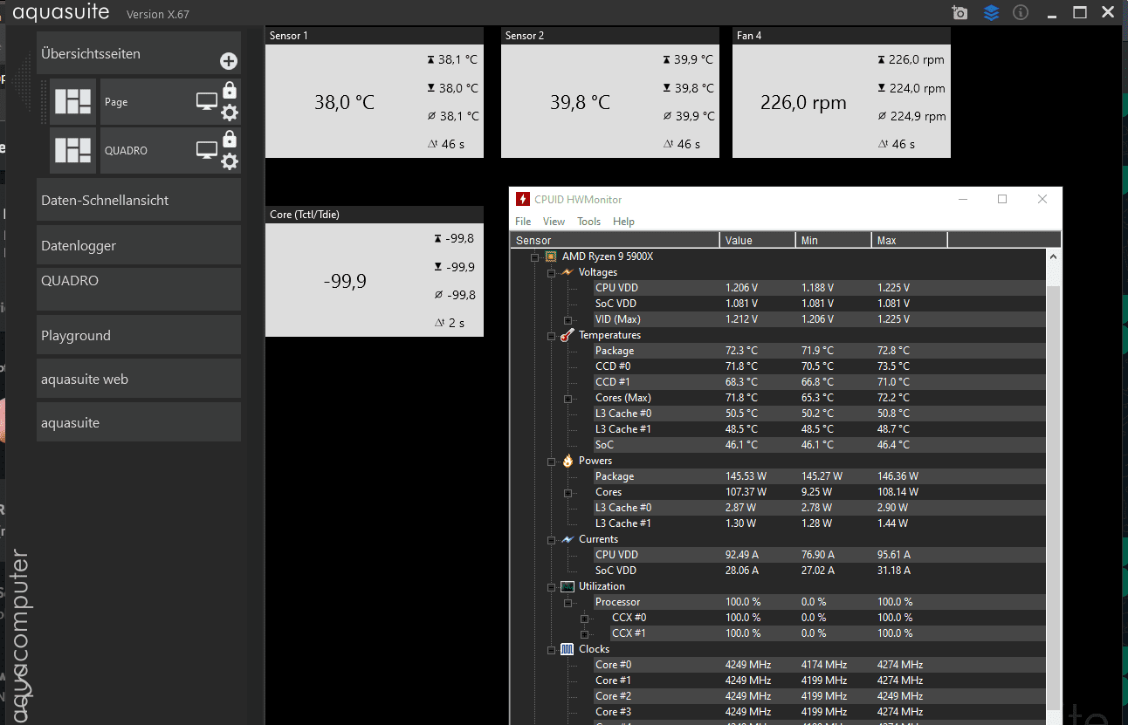Click the HWMonitor vertical scrollbar thumb

[1054, 497]
